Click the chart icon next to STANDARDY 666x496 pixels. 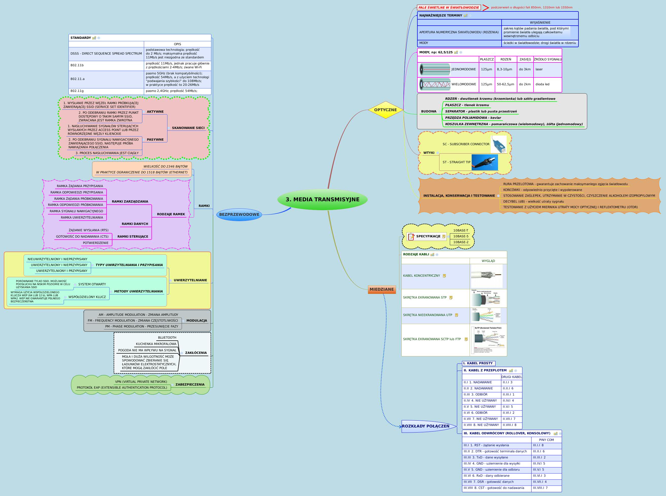(x=94, y=38)
